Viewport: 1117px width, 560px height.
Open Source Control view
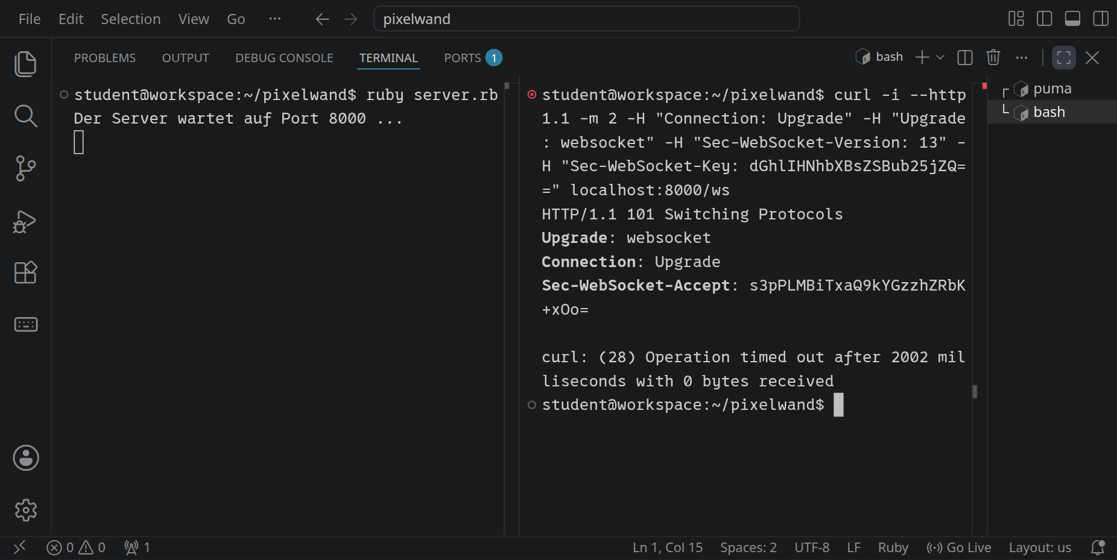click(25, 168)
